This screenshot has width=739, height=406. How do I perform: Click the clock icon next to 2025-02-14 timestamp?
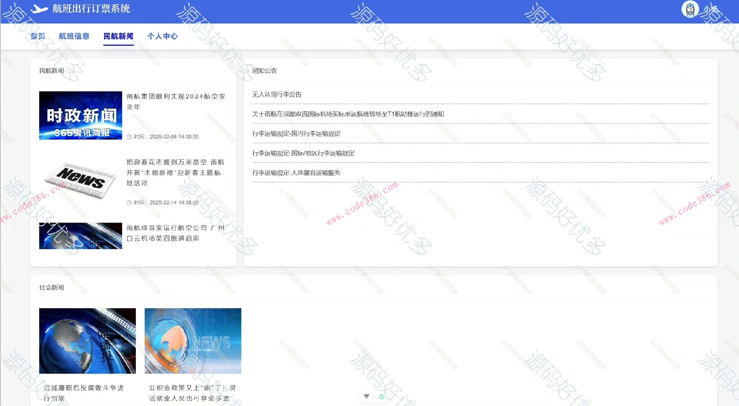[x=129, y=201]
